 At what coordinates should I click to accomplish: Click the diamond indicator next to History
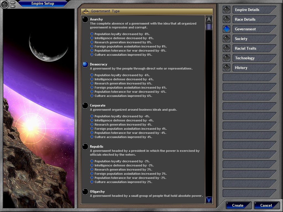tap(227, 68)
